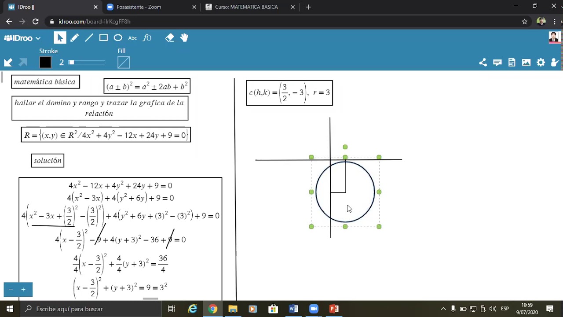Open Word from the taskbar
Screen dimensions: 563x317
[294, 309]
